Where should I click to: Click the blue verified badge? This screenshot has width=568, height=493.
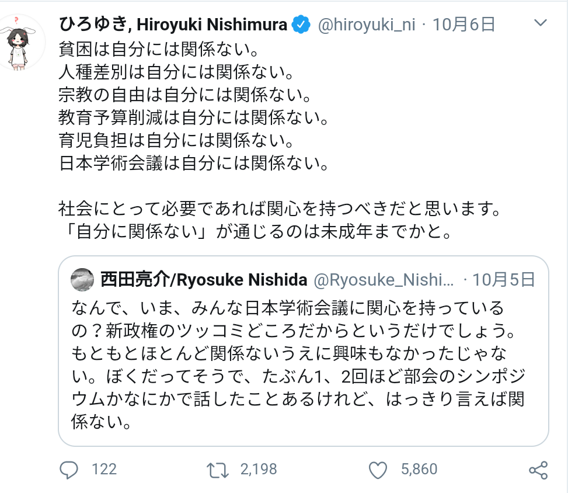tap(301, 25)
